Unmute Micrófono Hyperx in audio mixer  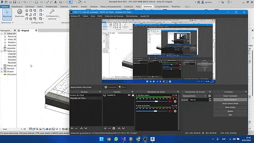coord(170,101)
